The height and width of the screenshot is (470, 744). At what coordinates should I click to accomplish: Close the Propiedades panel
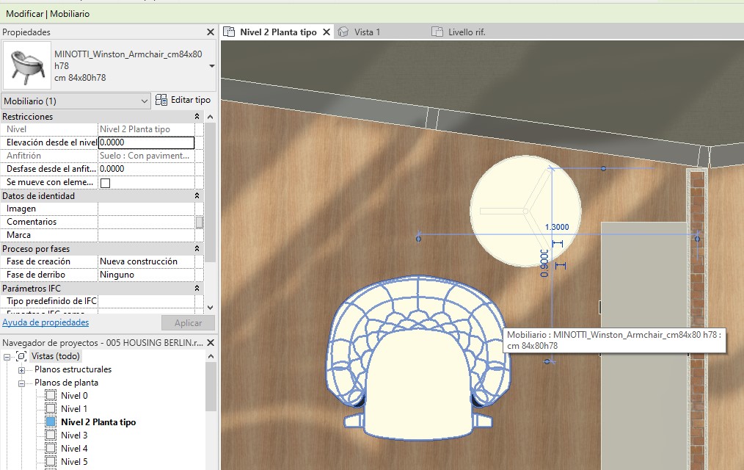pos(211,32)
